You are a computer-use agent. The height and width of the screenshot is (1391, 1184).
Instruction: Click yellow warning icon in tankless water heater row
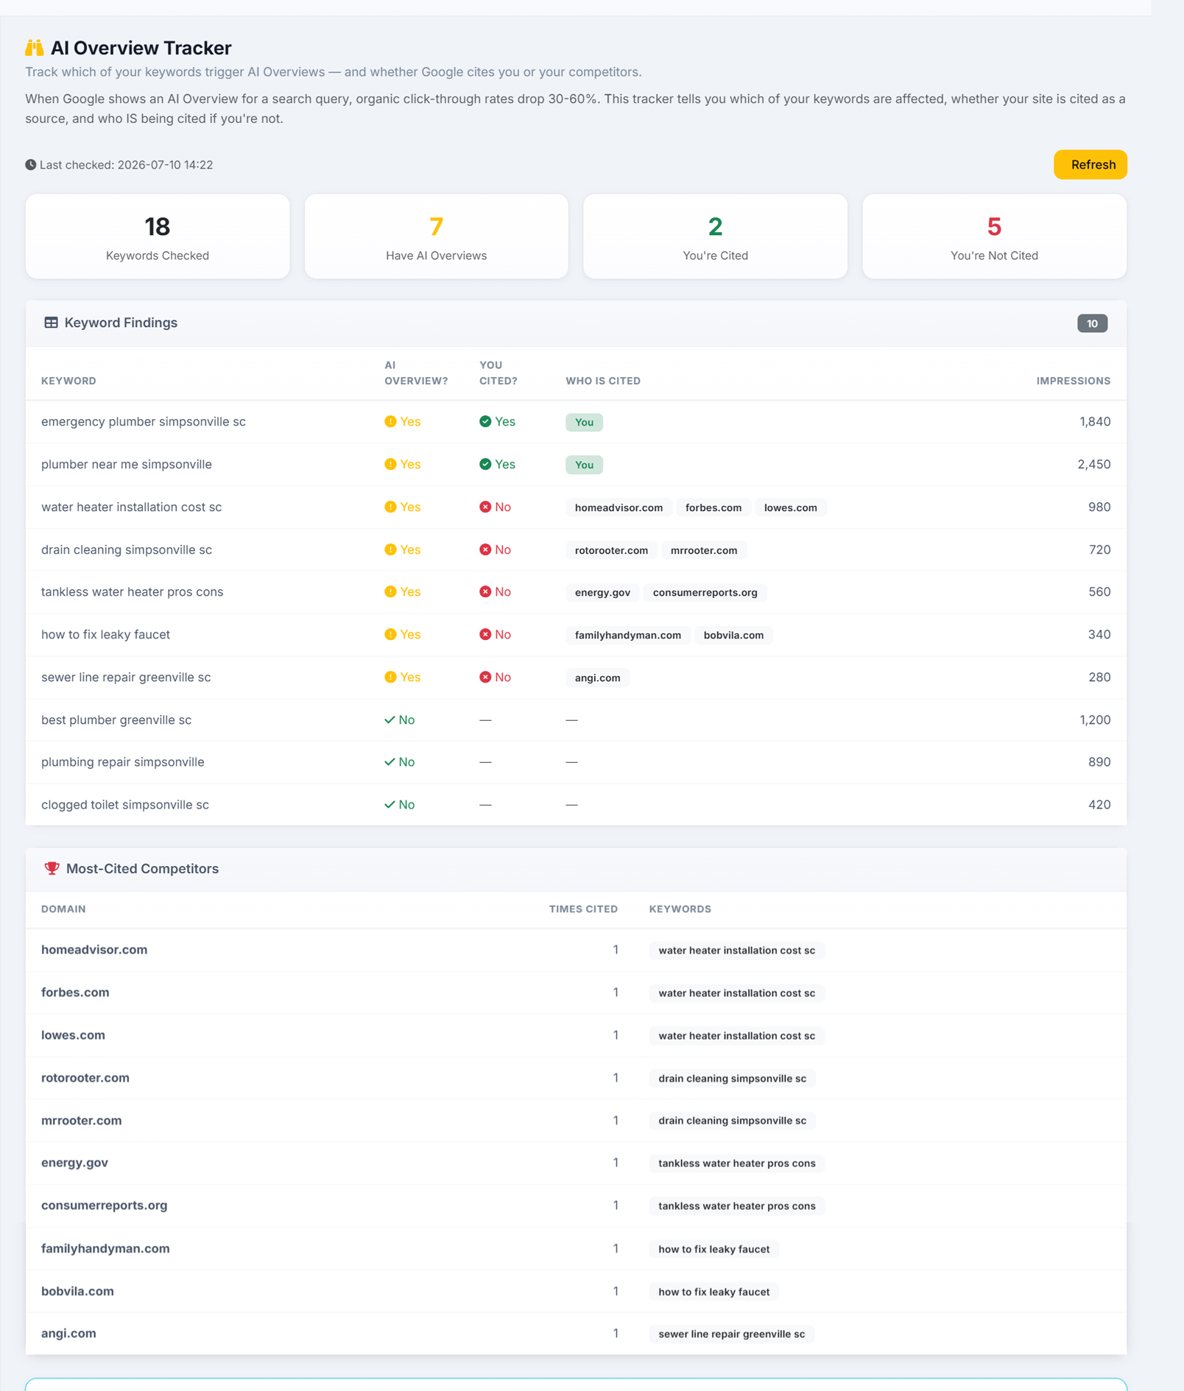[390, 591]
